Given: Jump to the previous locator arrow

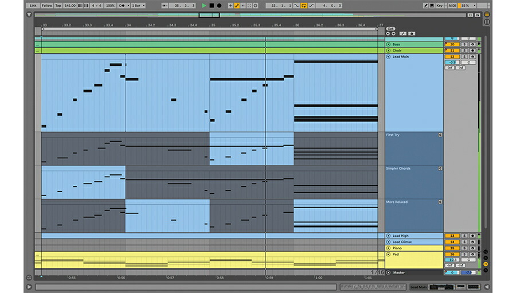Looking at the screenshot, I should [388, 34].
